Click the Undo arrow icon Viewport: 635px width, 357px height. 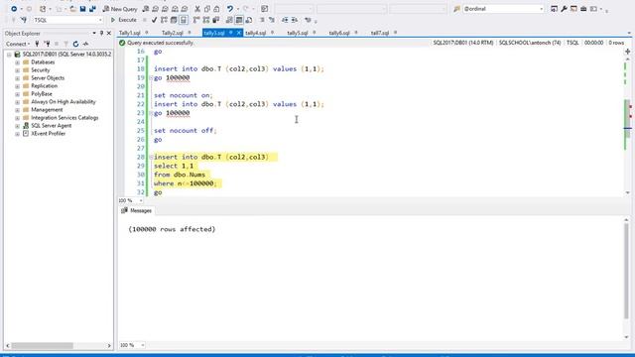click(230, 9)
